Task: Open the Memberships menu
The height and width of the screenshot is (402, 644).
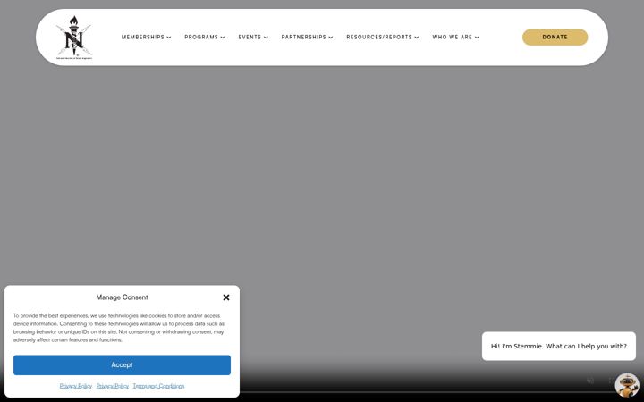Action: (x=142, y=37)
